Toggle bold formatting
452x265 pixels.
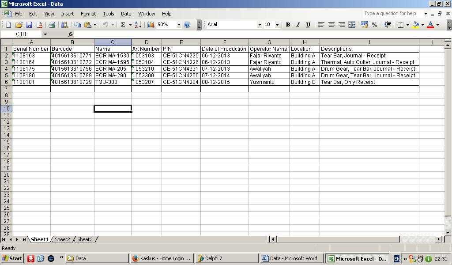288,25
